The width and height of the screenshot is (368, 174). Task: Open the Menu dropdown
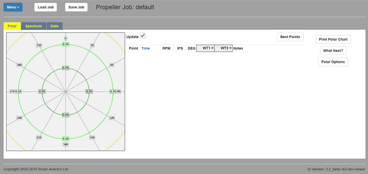click(13, 7)
